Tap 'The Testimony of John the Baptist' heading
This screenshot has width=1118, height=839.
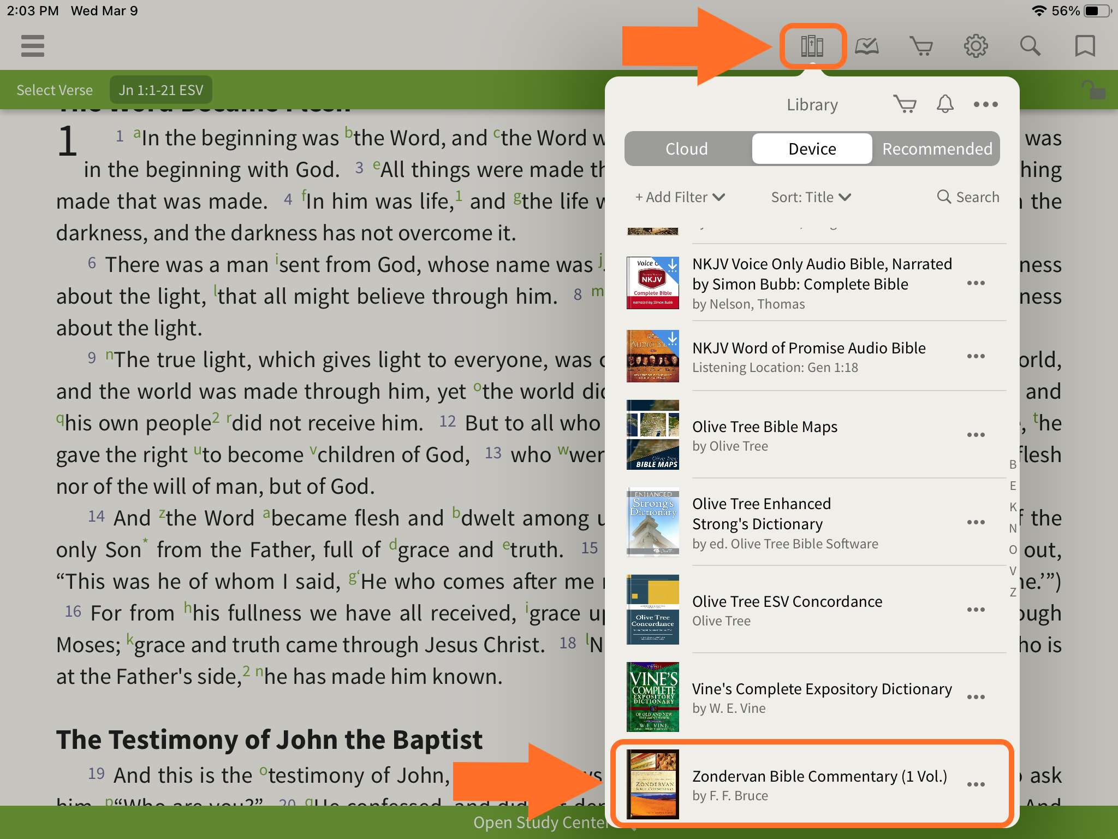(x=269, y=740)
